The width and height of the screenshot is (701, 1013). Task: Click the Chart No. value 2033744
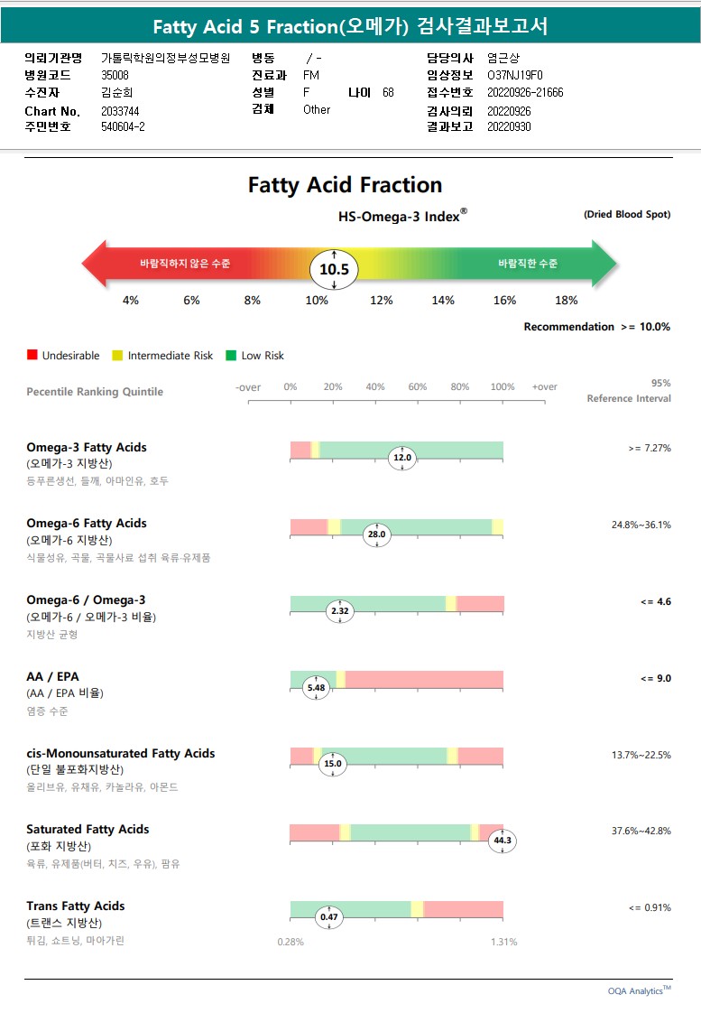(120, 111)
